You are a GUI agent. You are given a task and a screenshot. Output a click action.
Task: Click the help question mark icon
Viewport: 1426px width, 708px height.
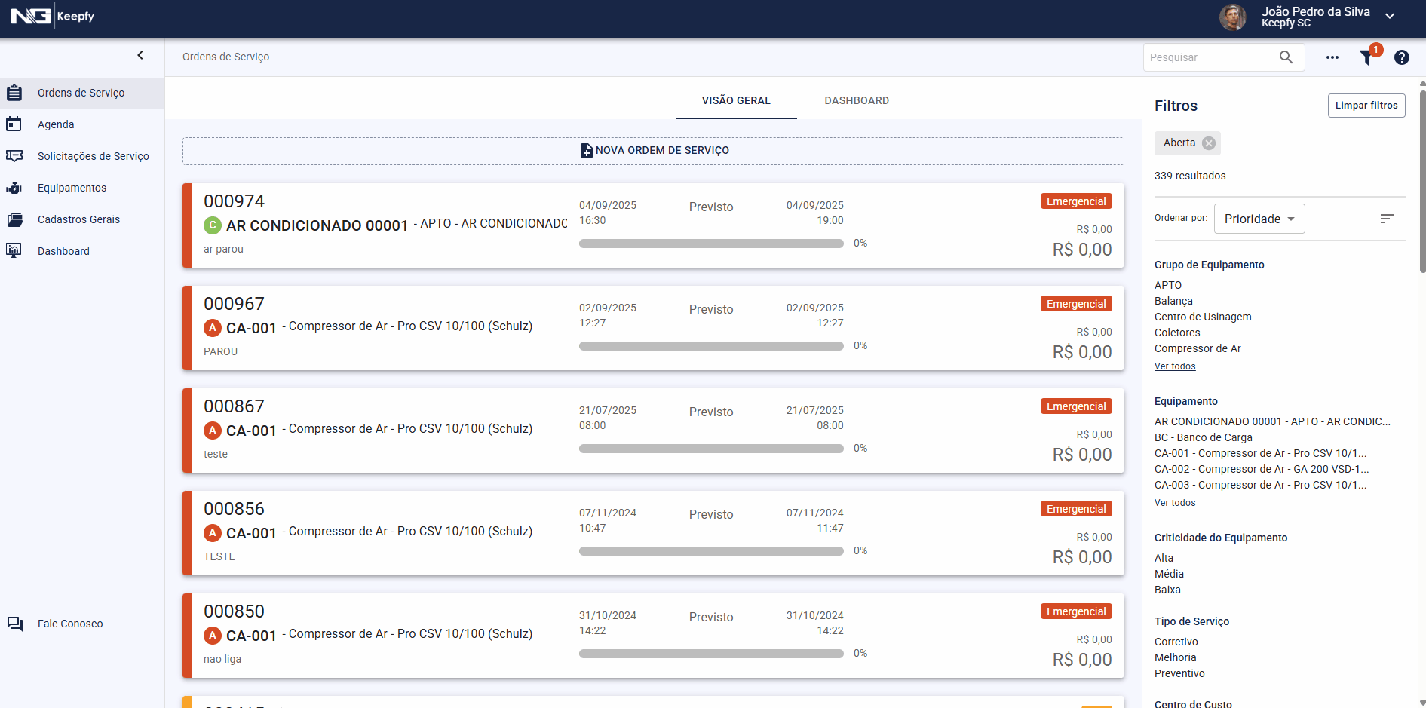[x=1401, y=57]
